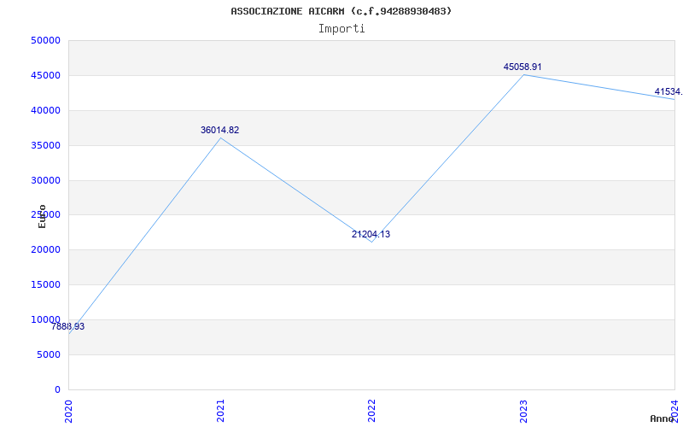Viewport: 683px width, 427px height.
Task: Click the 2021 x-axis year label
Action: click(220, 411)
